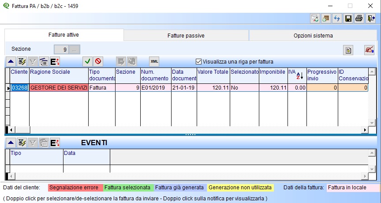Click the exit door icon
This screenshot has width=381, height=203.
[x=370, y=19]
